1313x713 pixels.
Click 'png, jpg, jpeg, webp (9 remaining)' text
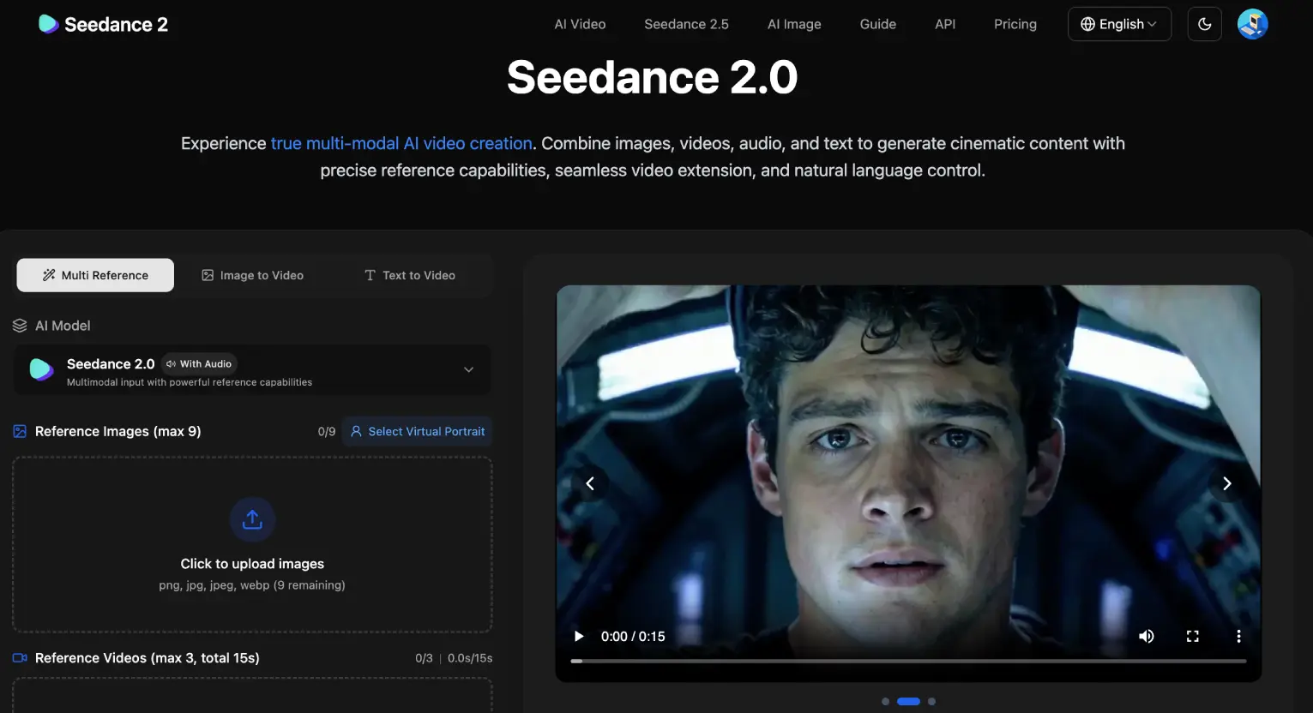(252, 585)
